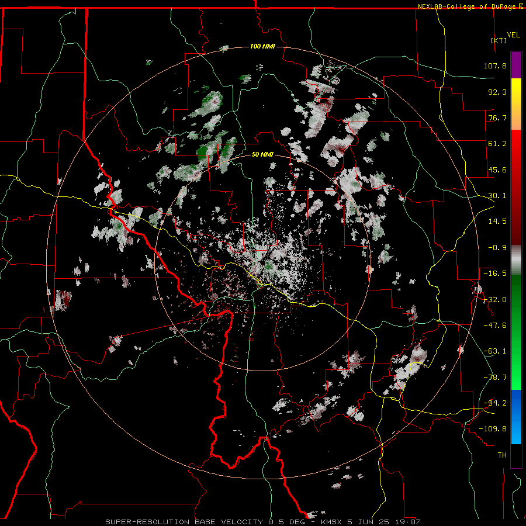This screenshot has width=526, height=526.
Task: Select the -94.2 velocity scale value
Action: coord(495,403)
